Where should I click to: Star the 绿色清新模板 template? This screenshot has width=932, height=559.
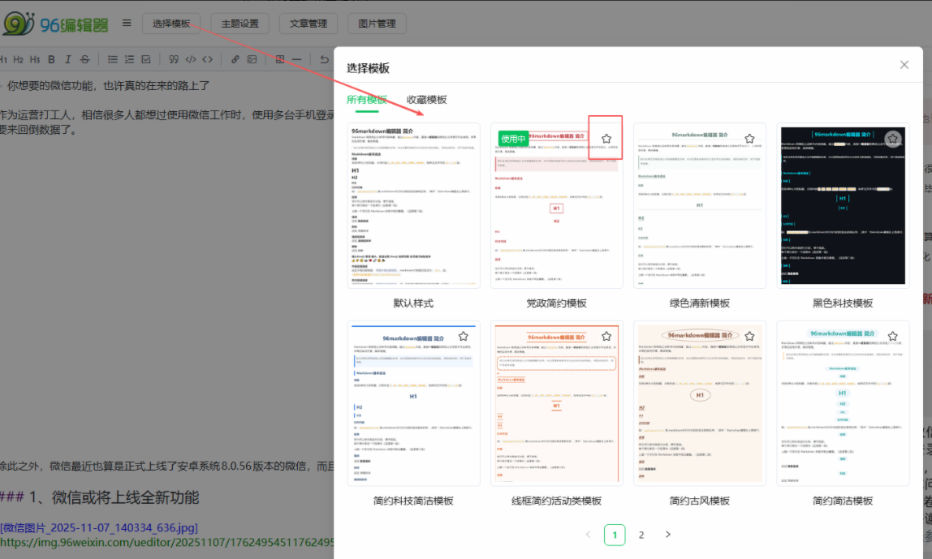749,139
